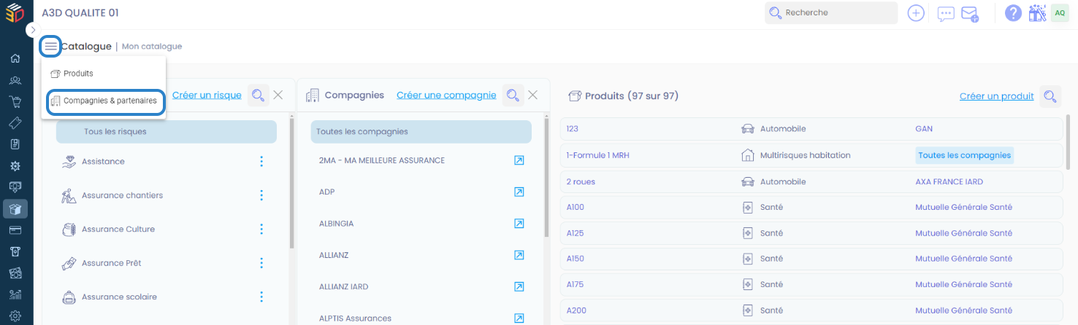Open the statistics chart icon in the sidebar
This screenshot has width=1078, height=325.
pyautogui.click(x=15, y=294)
